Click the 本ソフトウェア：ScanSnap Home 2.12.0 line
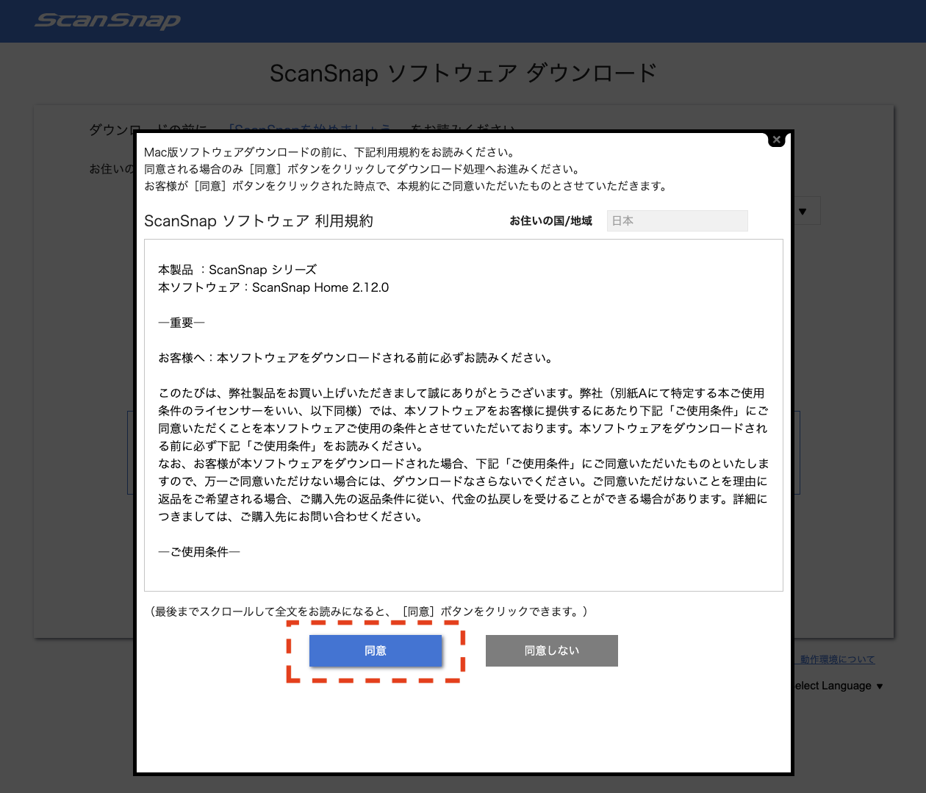Screen dimensions: 926x793 [273, 287]
